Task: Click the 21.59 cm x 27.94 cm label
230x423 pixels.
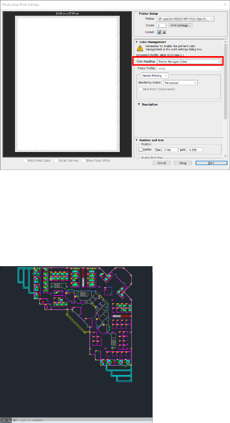Action: (x=67, y=13)
